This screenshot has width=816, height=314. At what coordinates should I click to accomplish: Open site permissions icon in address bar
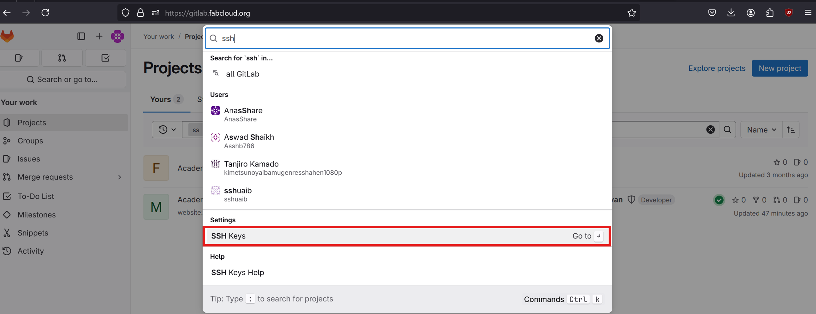tap(155, 13)
